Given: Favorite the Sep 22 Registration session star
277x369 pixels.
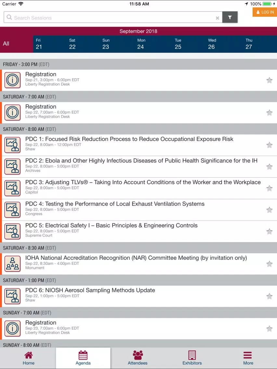Looking at the screenshot, I should (x=270, y=113).
